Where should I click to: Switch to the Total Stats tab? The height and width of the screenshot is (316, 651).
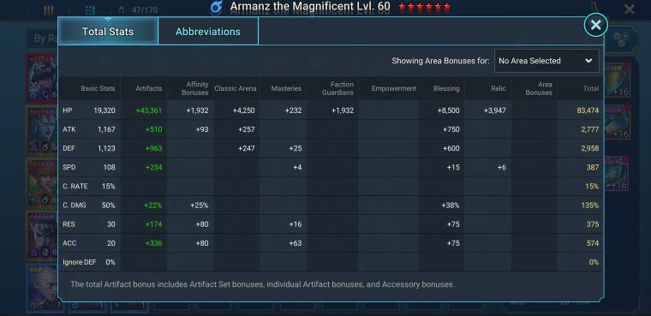108,32
